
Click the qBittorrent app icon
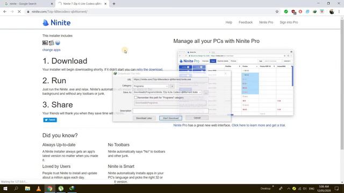(58, 43)
